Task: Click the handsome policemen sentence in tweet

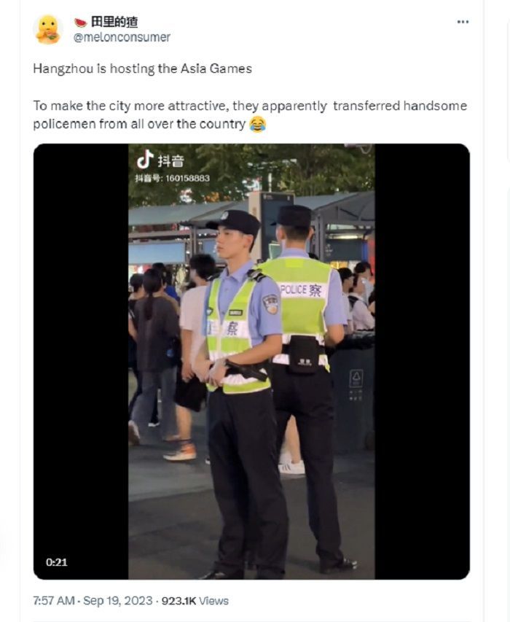Action: point(250,115)
